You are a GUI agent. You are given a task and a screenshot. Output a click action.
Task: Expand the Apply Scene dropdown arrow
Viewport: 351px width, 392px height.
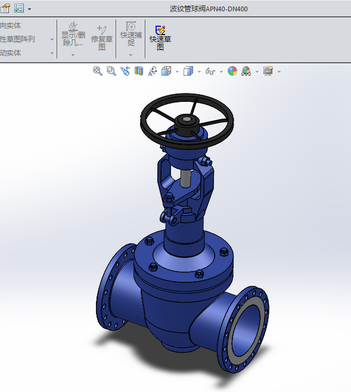coord(257,71)
